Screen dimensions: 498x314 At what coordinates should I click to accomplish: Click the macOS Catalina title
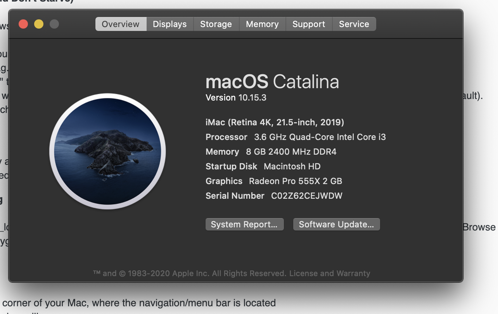point(272,82)
